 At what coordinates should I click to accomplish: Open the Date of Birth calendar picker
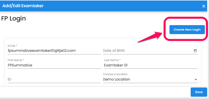point(195,51)
